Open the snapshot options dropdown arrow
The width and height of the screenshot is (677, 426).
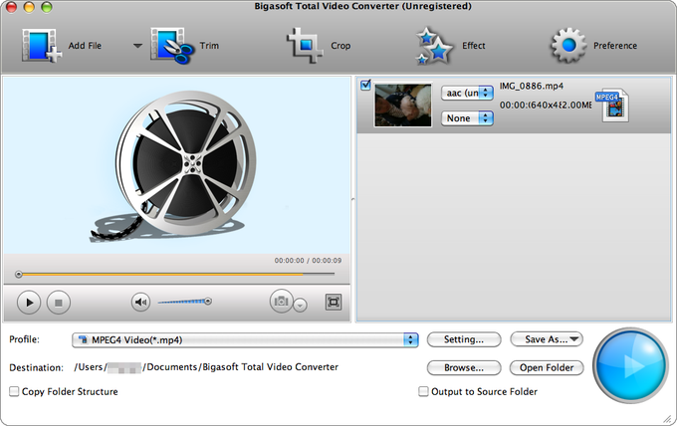(x=300, y=306)
